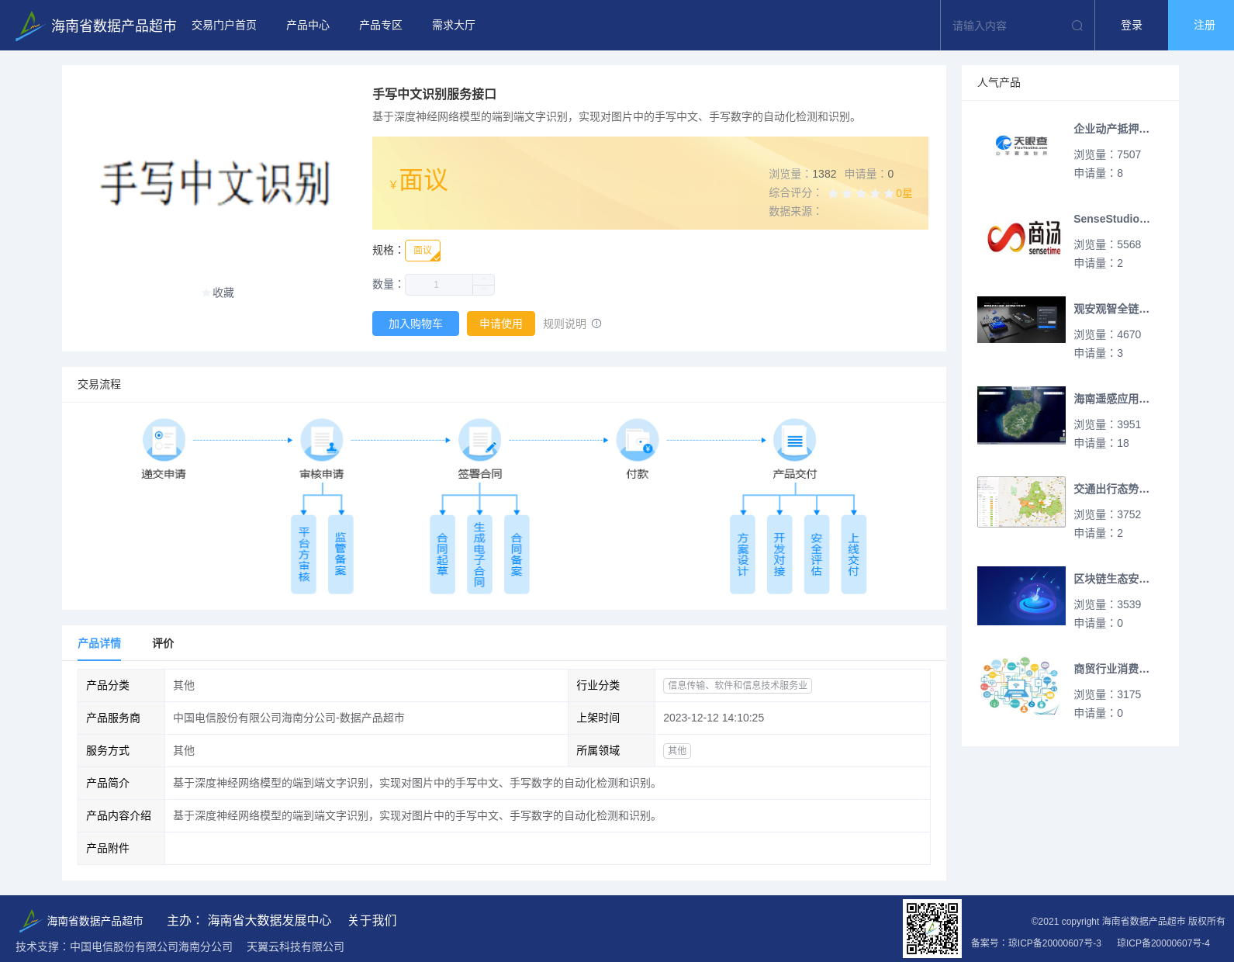Open 天眼查 product thumbnail

1021,146
